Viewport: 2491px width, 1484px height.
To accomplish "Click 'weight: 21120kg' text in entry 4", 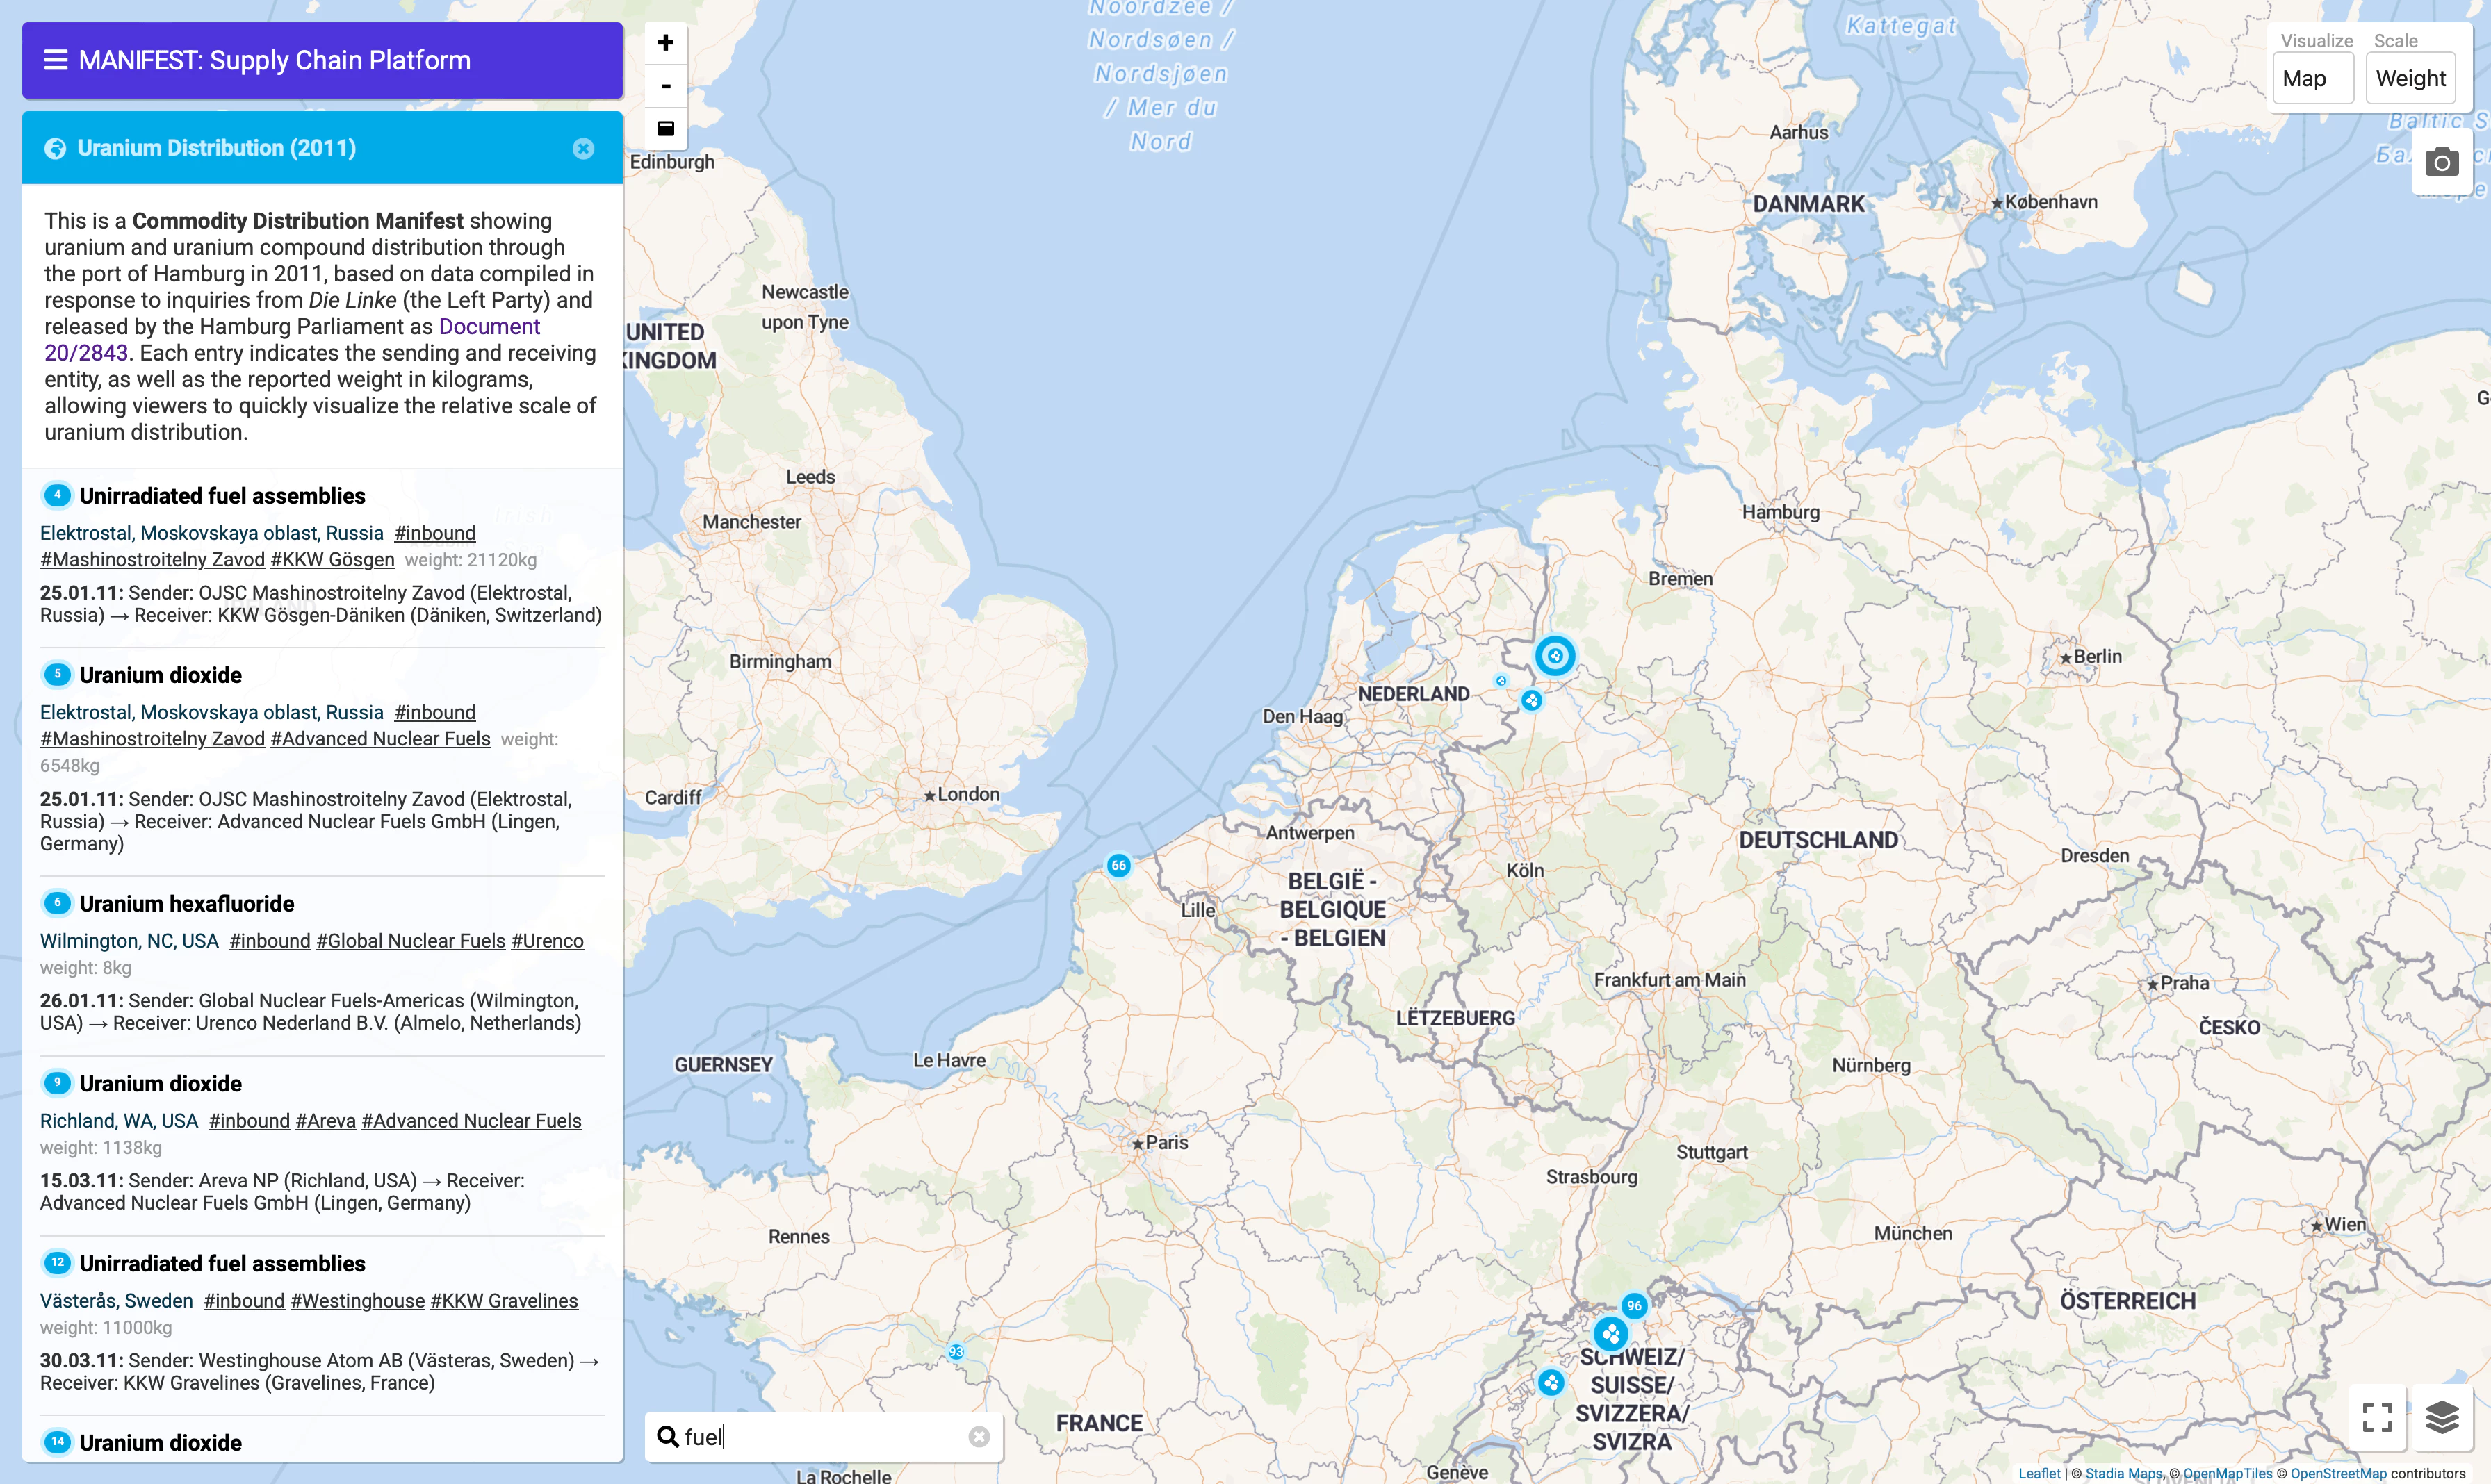I will pos(471,560).
